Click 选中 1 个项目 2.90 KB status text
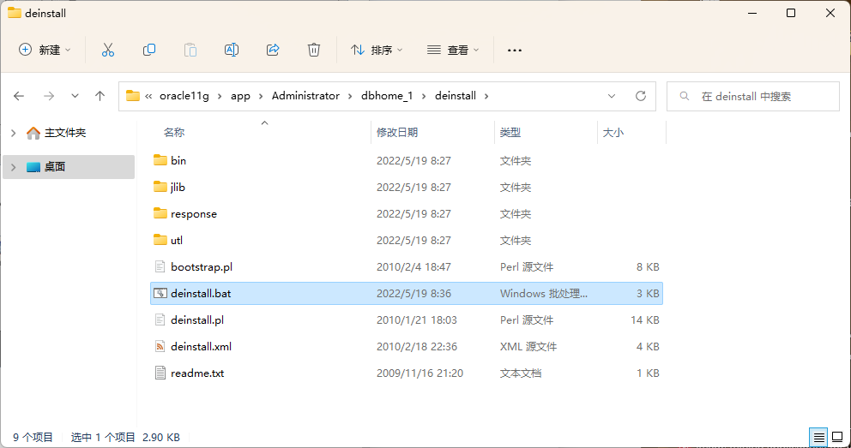This screenshot has width=851, height=448. (x=125, y=437)
